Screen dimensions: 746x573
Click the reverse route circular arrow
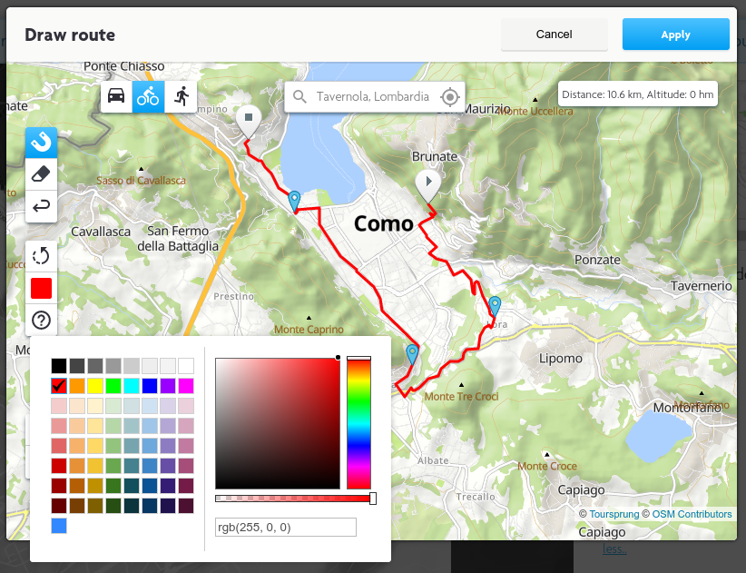[41, 257]
